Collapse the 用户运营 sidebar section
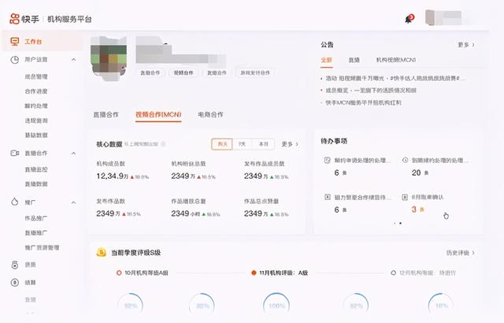 pos(74,60)
